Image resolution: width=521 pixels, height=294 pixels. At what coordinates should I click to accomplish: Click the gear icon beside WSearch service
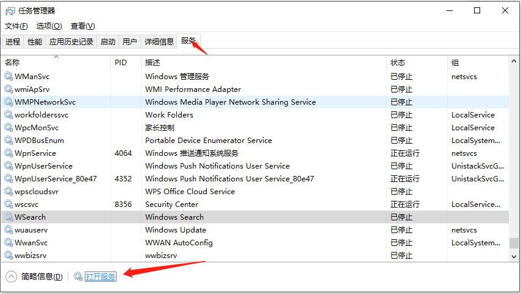coord(9,217)
